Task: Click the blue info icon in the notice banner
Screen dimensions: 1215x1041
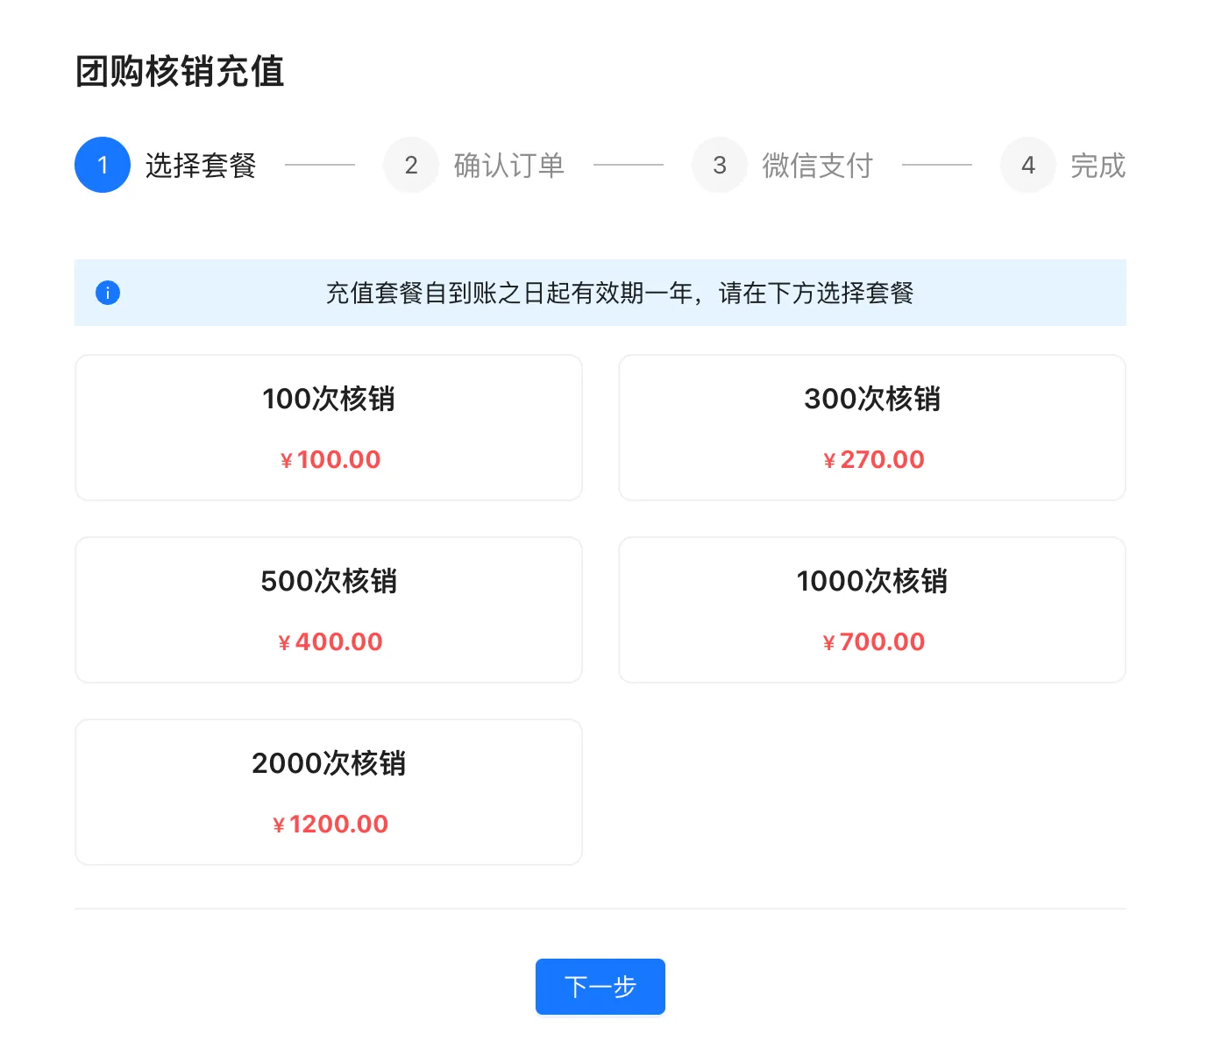Action: (108, 293)
